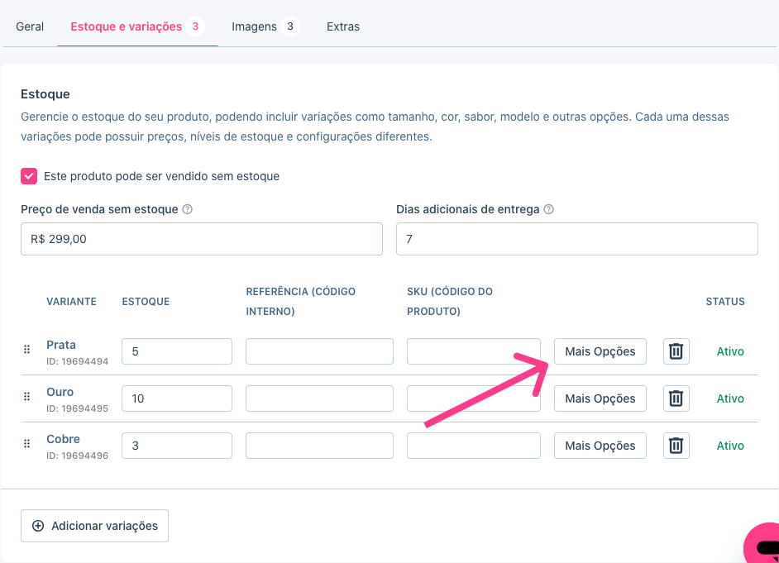Click the Cobre Referência code field
The width and height of the screenshot is (779, 563).
[x=319, y=446]
